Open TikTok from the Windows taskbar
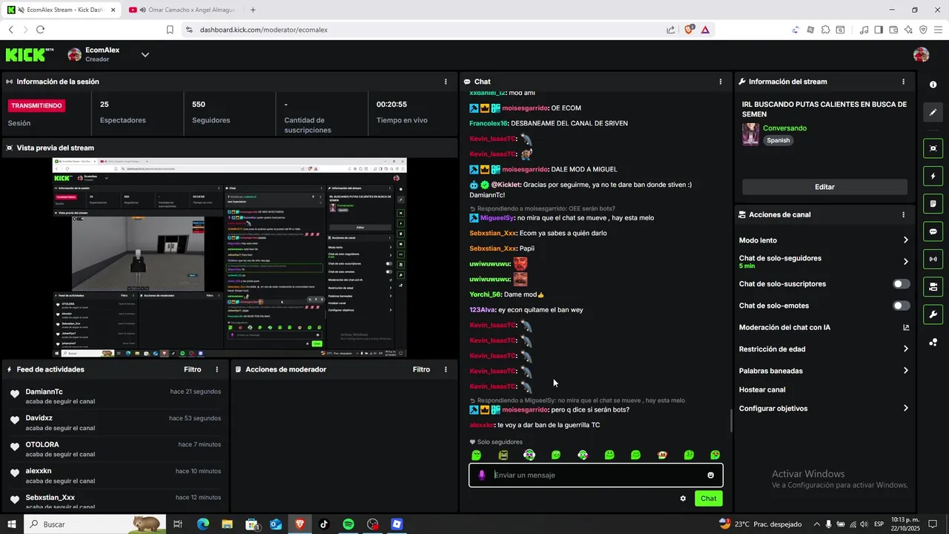Image resolution: width=949 pixels, height=534 pixels. pyautogui.click(x=324, y=524)
